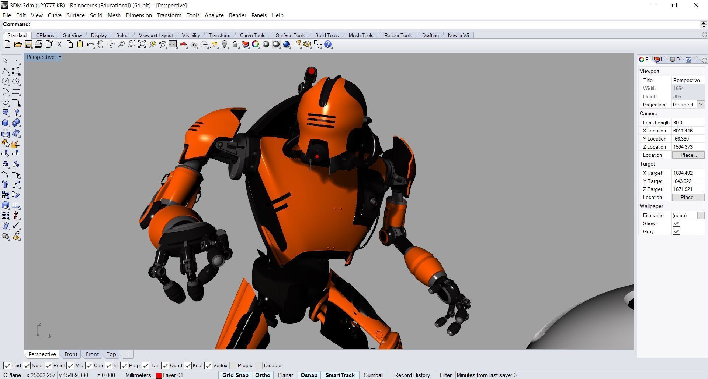Image resolution: width=708 pixels, height=379 pixels.
Task: Click the Array grid tool icon
Action: [x=6, y=215]
